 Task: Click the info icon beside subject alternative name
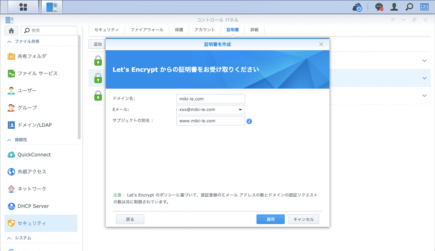pyautogui.click(x=249, y=121)
